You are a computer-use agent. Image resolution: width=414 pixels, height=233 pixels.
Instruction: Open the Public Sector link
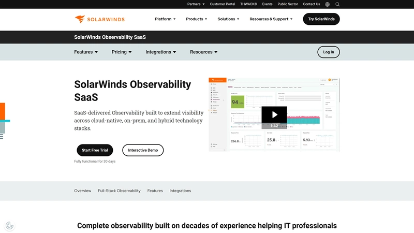(288, 4)
